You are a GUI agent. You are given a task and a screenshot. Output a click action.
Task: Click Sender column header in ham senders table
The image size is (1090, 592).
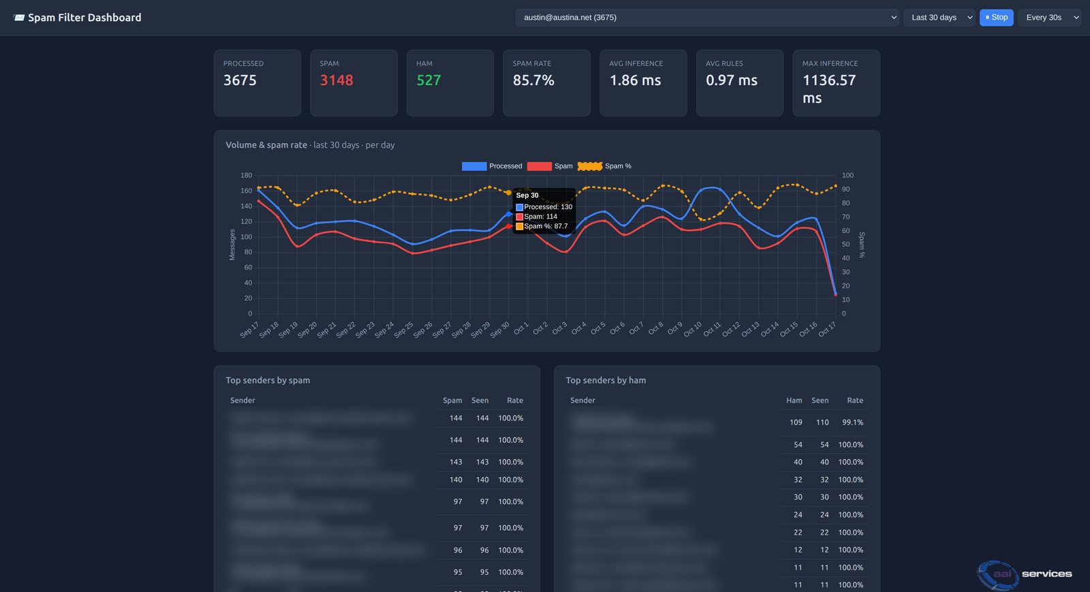(582, 401)
